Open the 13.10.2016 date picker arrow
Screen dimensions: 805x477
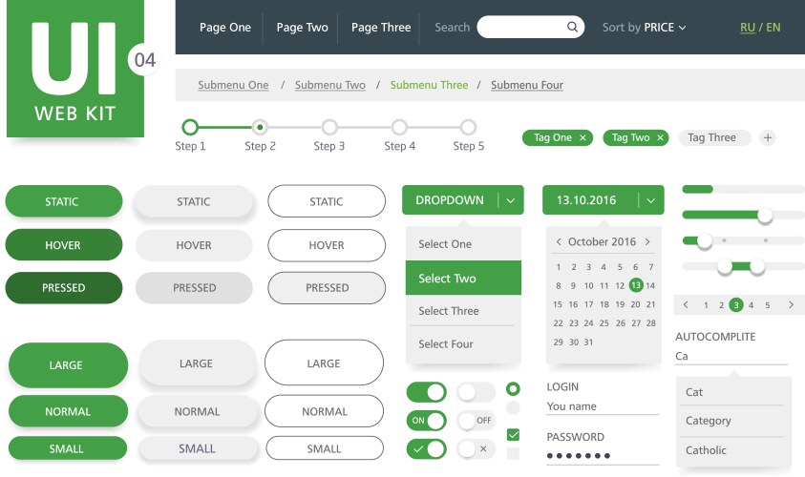(x=650, y=200)
